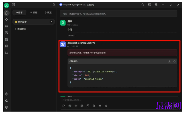Open the mini apps grid sidebar icon

(6, 39)
